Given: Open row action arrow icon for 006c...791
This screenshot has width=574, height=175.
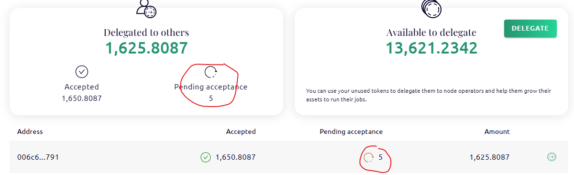Looking at the screenshot, I should coord(552,157).
